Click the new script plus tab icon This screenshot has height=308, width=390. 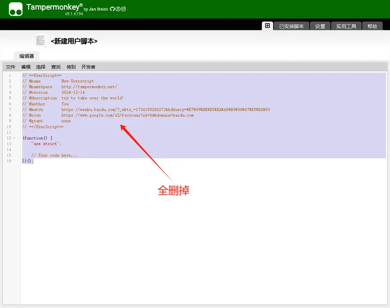(x=267, y=26)
